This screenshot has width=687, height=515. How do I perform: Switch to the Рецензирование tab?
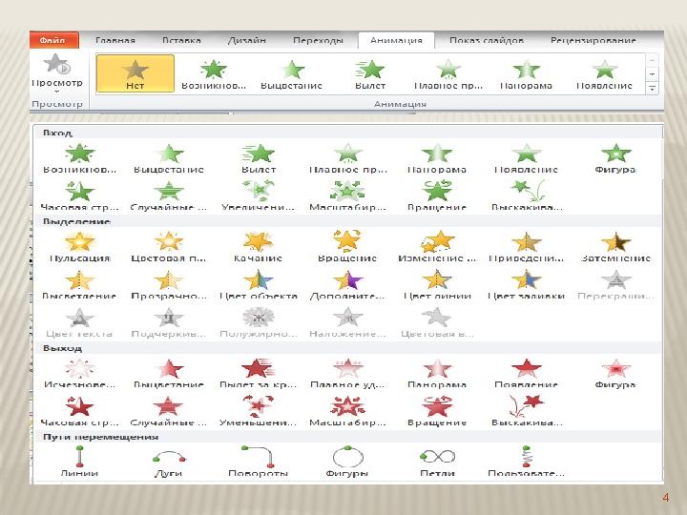click(593, 40)
